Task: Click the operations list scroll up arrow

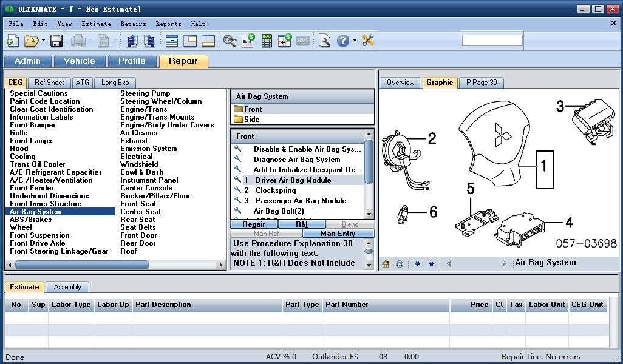Action: (369, 134)
